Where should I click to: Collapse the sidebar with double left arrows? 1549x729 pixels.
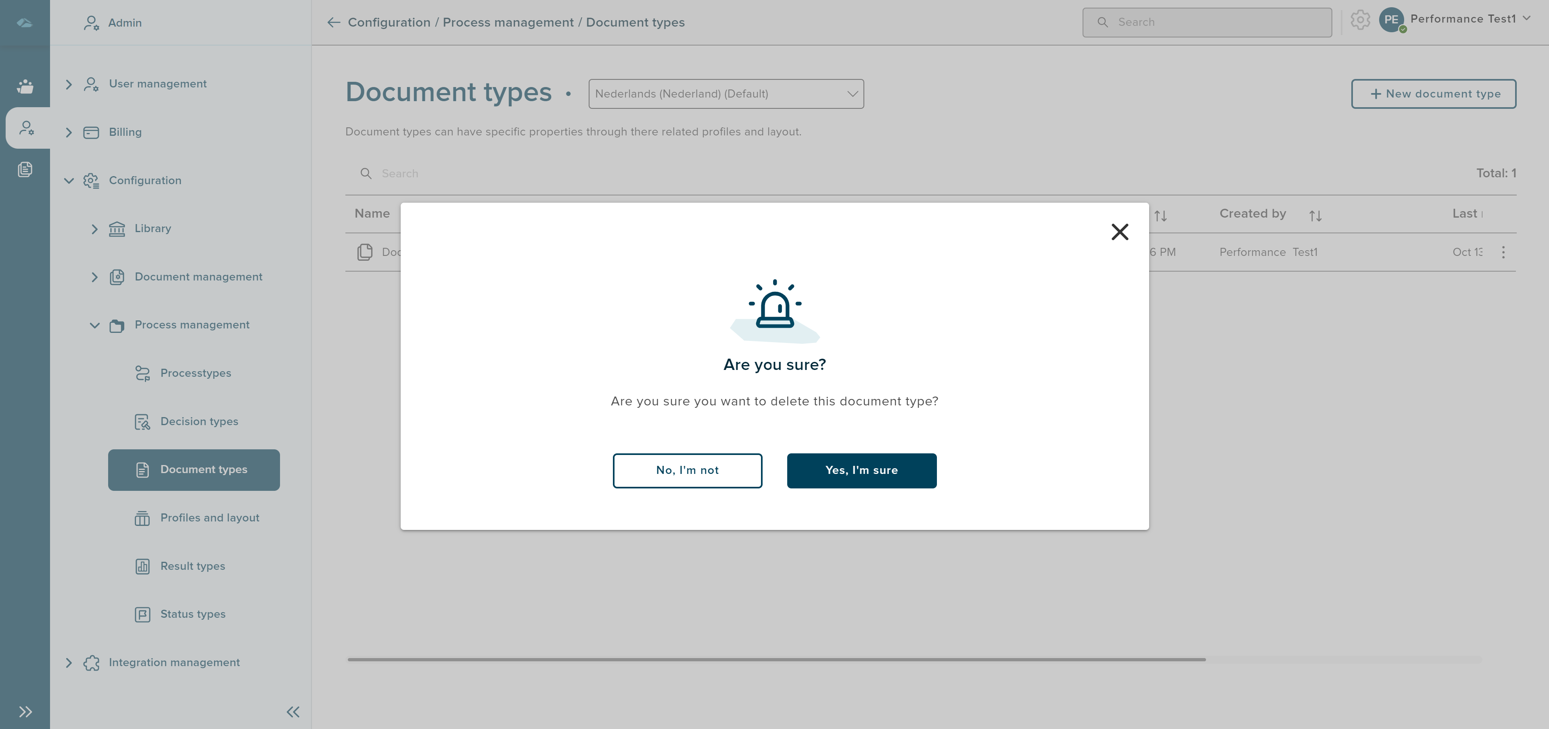[x=293, y=712]
